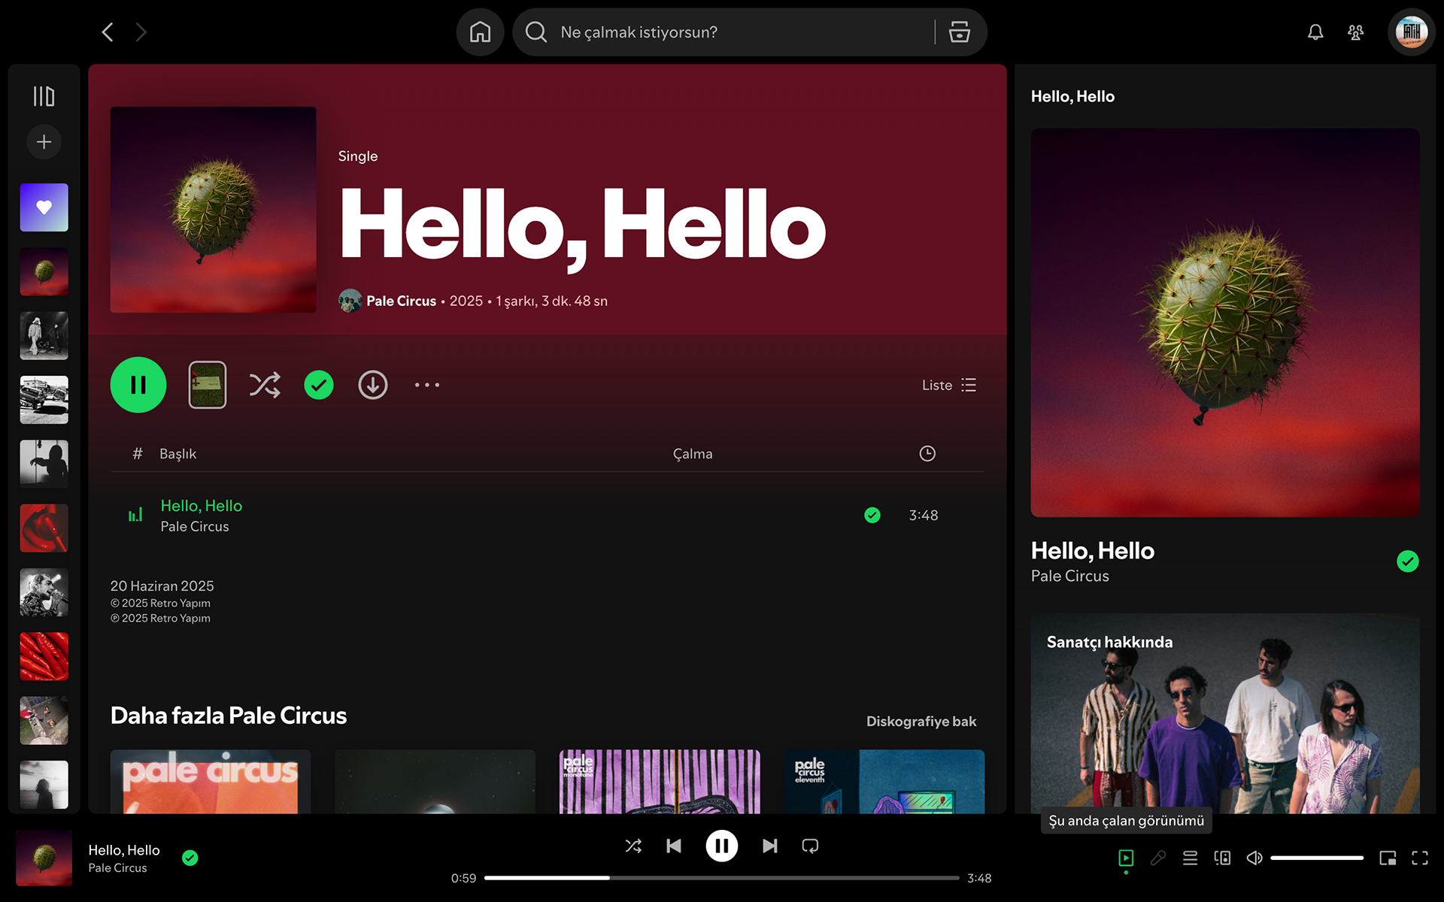Download the Hello, Hello single
The width and height of the screenshot is (1444, 902).
click(x=372, y=385)
